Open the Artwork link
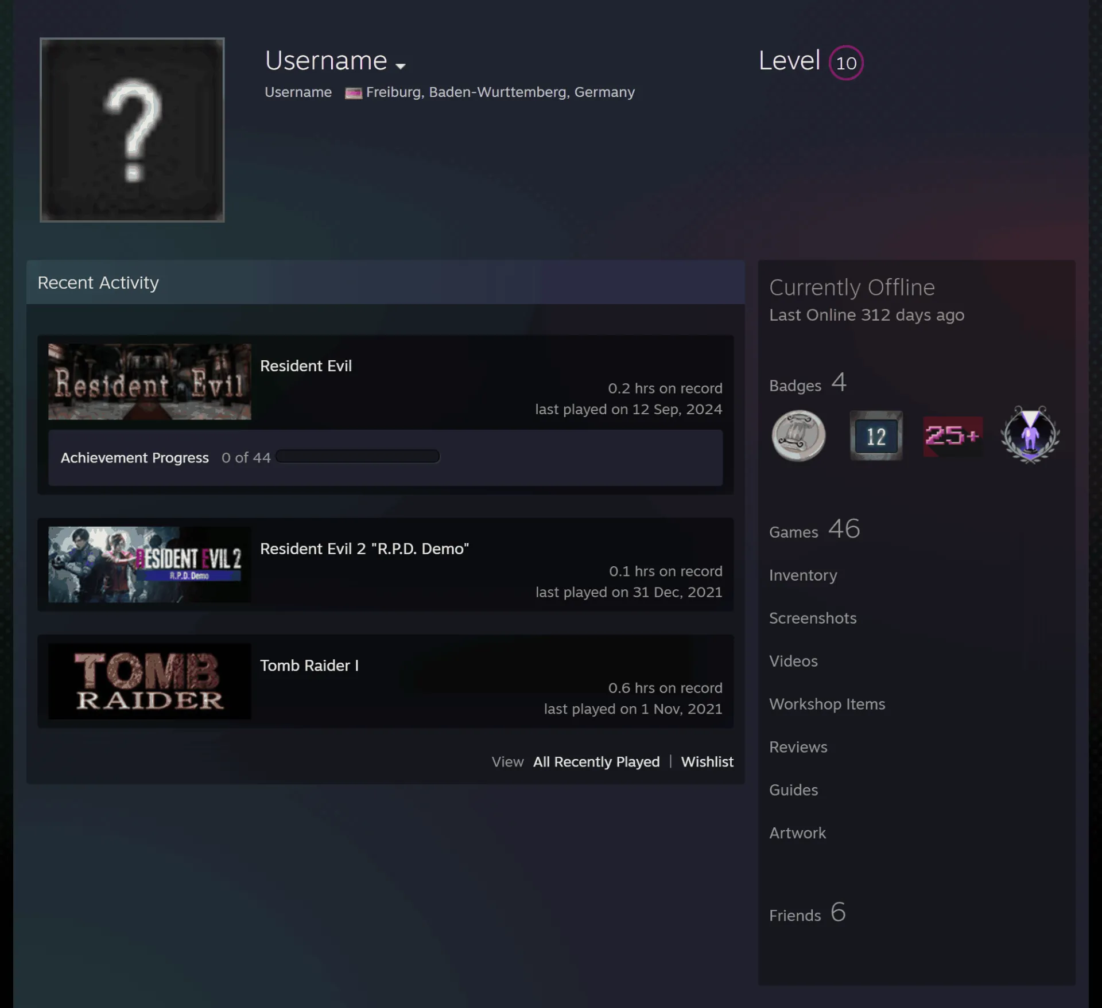Viewport: 1102px width, 1008px height. [x=797, y=833]
